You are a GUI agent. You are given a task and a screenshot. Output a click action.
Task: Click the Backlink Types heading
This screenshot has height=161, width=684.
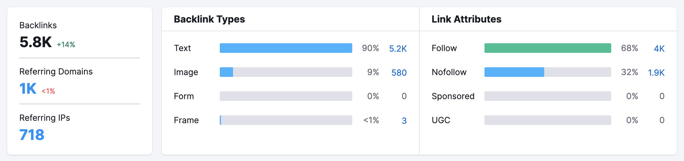coord(209,19)
